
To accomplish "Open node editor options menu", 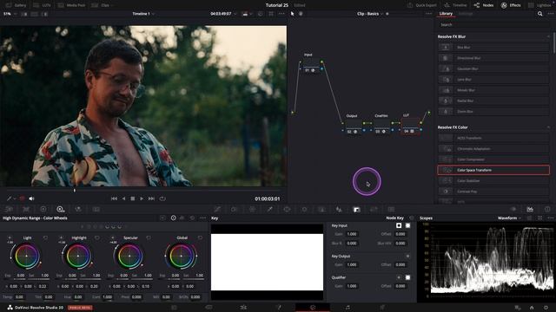I will tap(428, 14).
